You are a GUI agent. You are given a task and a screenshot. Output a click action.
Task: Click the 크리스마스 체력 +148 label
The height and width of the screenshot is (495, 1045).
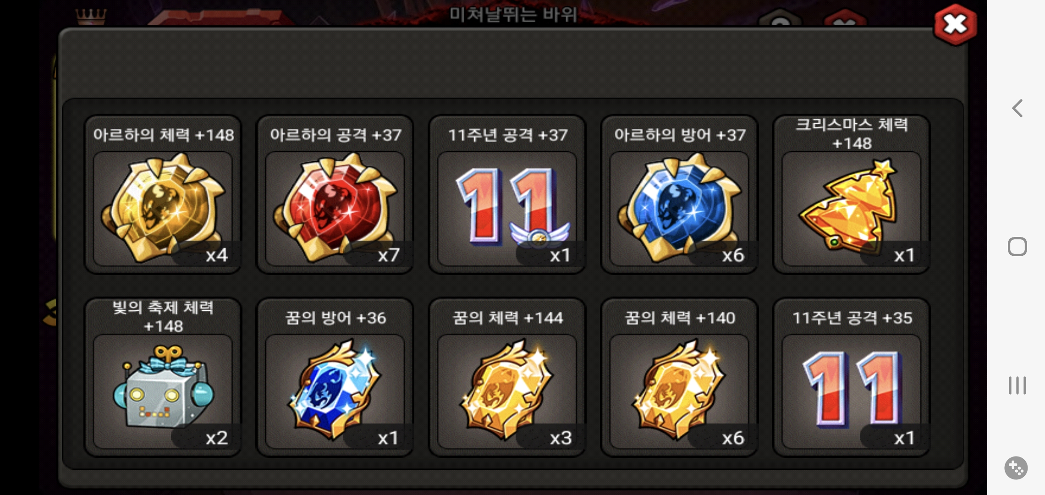tap(852, 134)
